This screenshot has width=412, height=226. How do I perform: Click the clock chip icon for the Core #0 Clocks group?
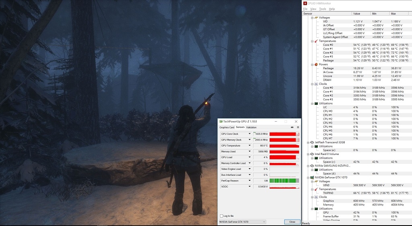coord(316,84)
